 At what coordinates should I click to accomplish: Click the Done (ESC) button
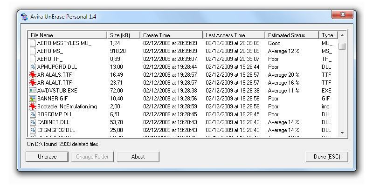(327, 157)
